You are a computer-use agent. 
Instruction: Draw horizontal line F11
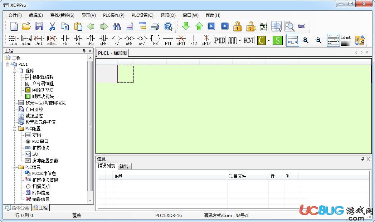click(168, 40)
